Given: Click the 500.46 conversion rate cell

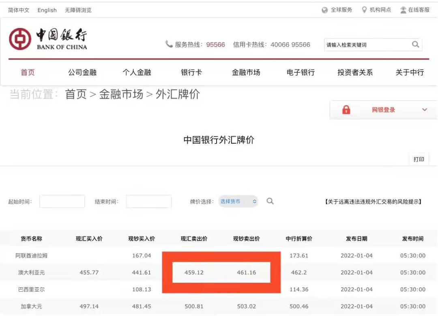Looking at the screenshot, I should (x=299, y=307).
